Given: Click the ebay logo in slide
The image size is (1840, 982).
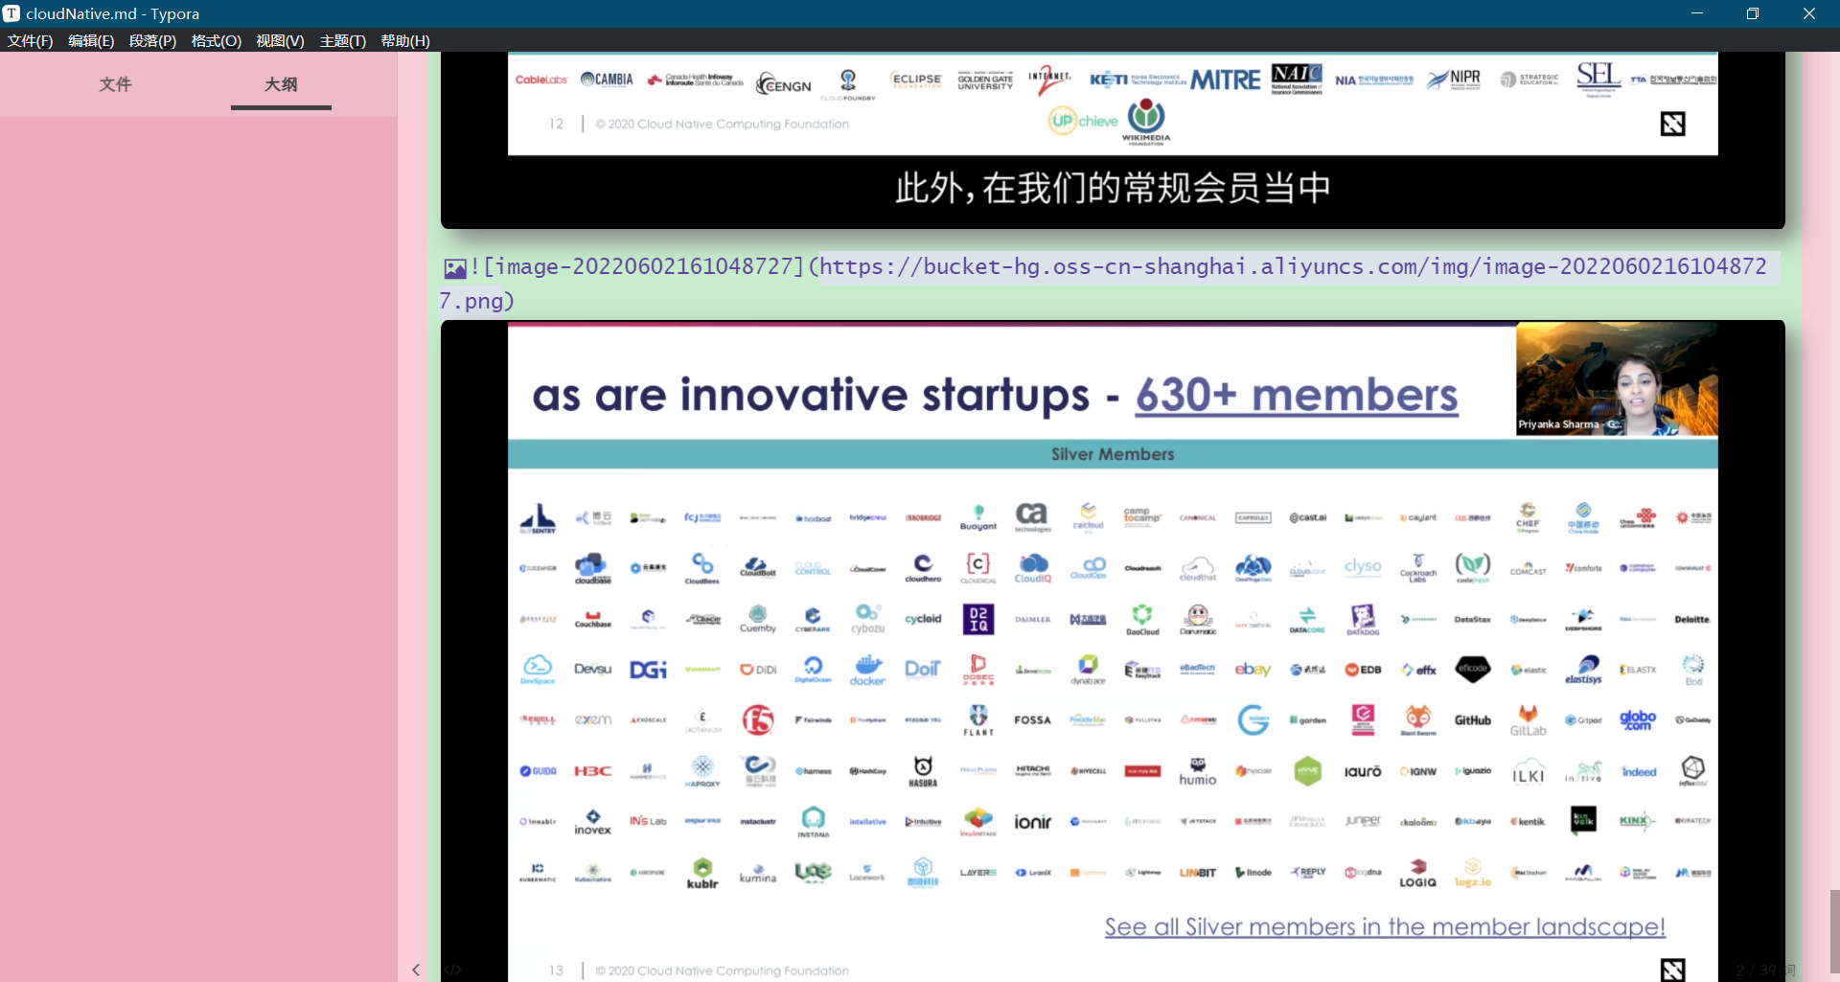Looking at the screenshot, I should point(1253,669).
